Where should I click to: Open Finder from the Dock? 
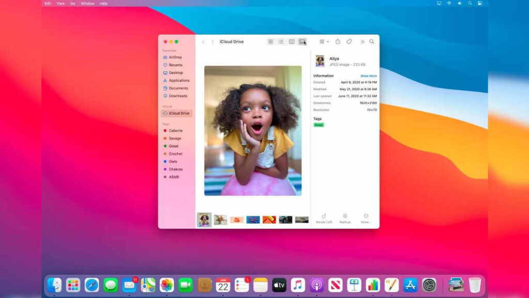coord(54,285)
